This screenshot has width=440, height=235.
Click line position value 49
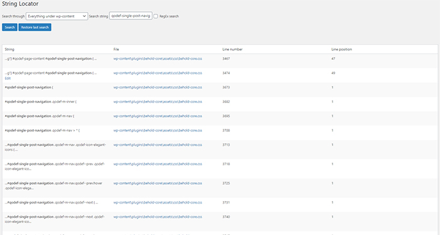click(333, 73)
